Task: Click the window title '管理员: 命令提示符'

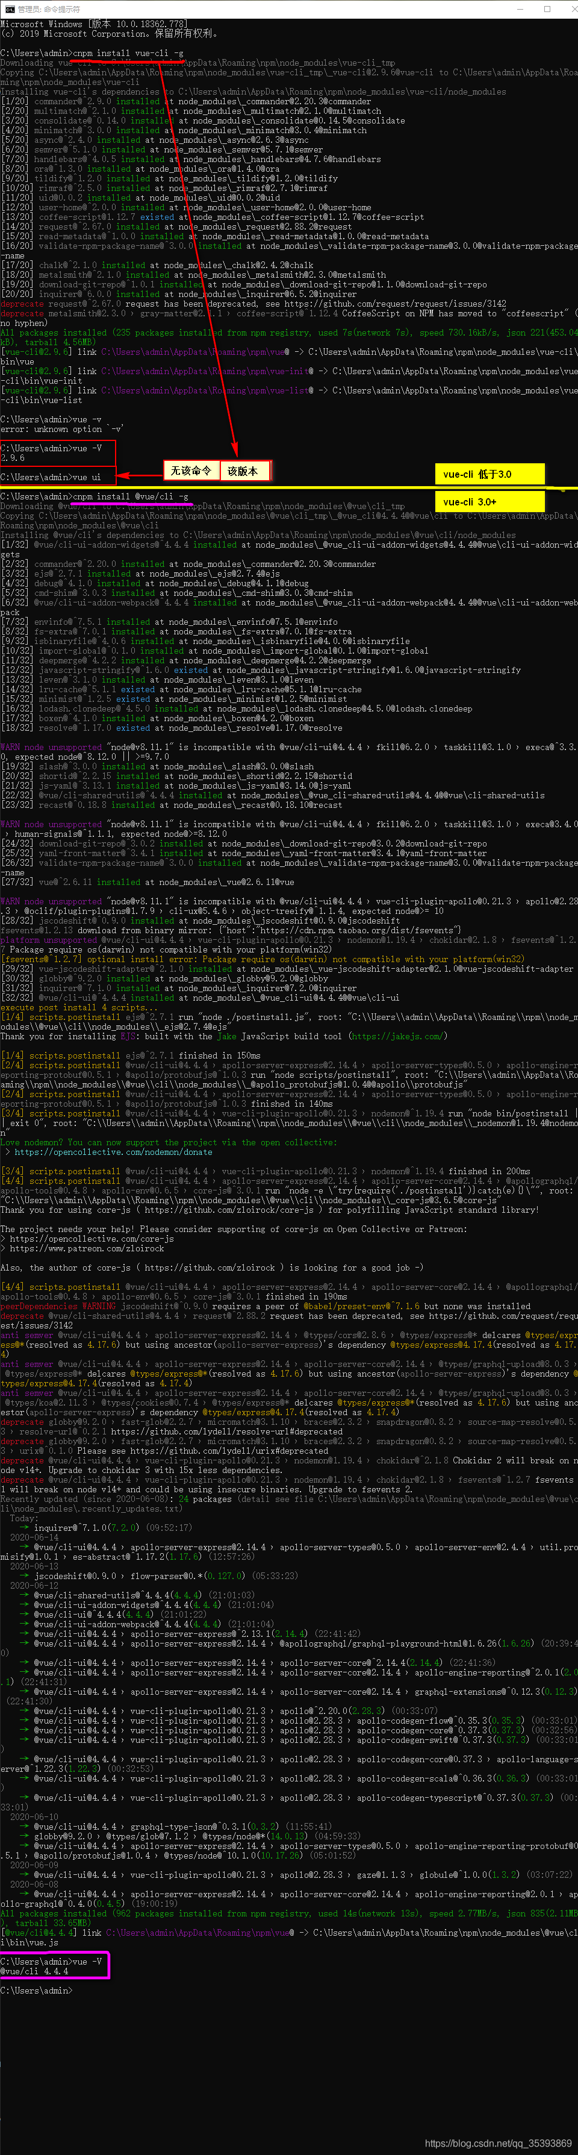Action: point(49,8)
